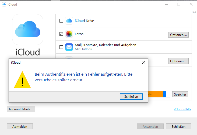
Task: Click the Speicher button
Action: click(180, 94)
